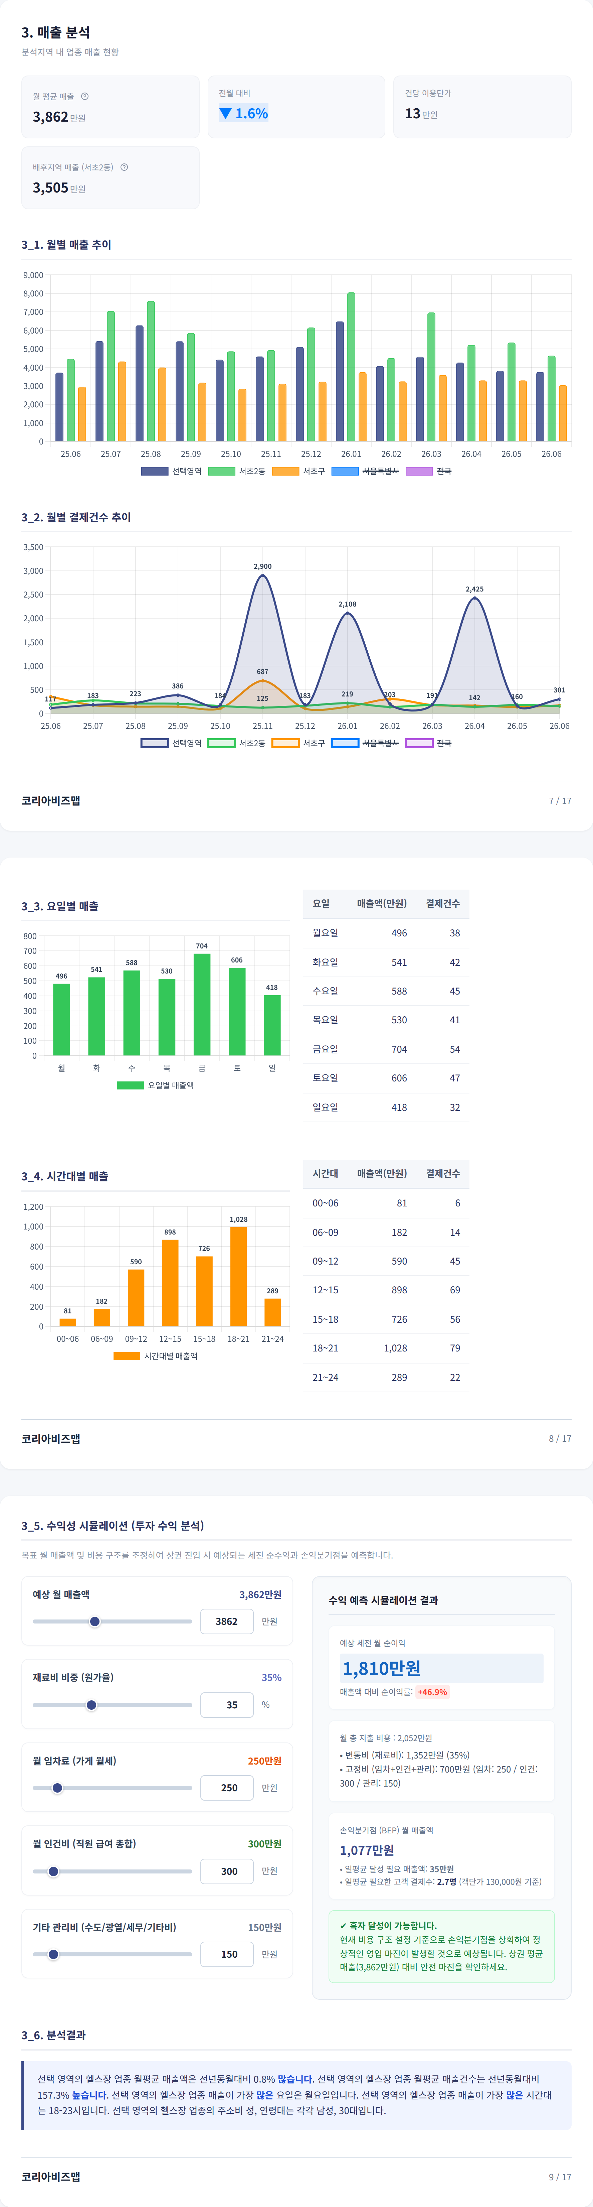Click the 기타 관리비 input showing 150

point(227,1954)
